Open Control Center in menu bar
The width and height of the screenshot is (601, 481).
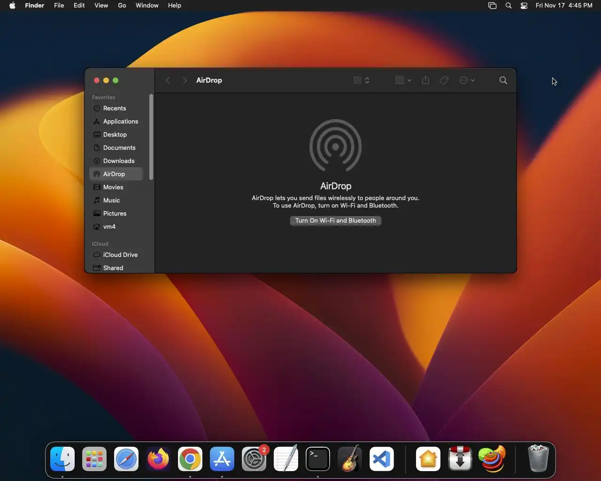coord(524,6)
